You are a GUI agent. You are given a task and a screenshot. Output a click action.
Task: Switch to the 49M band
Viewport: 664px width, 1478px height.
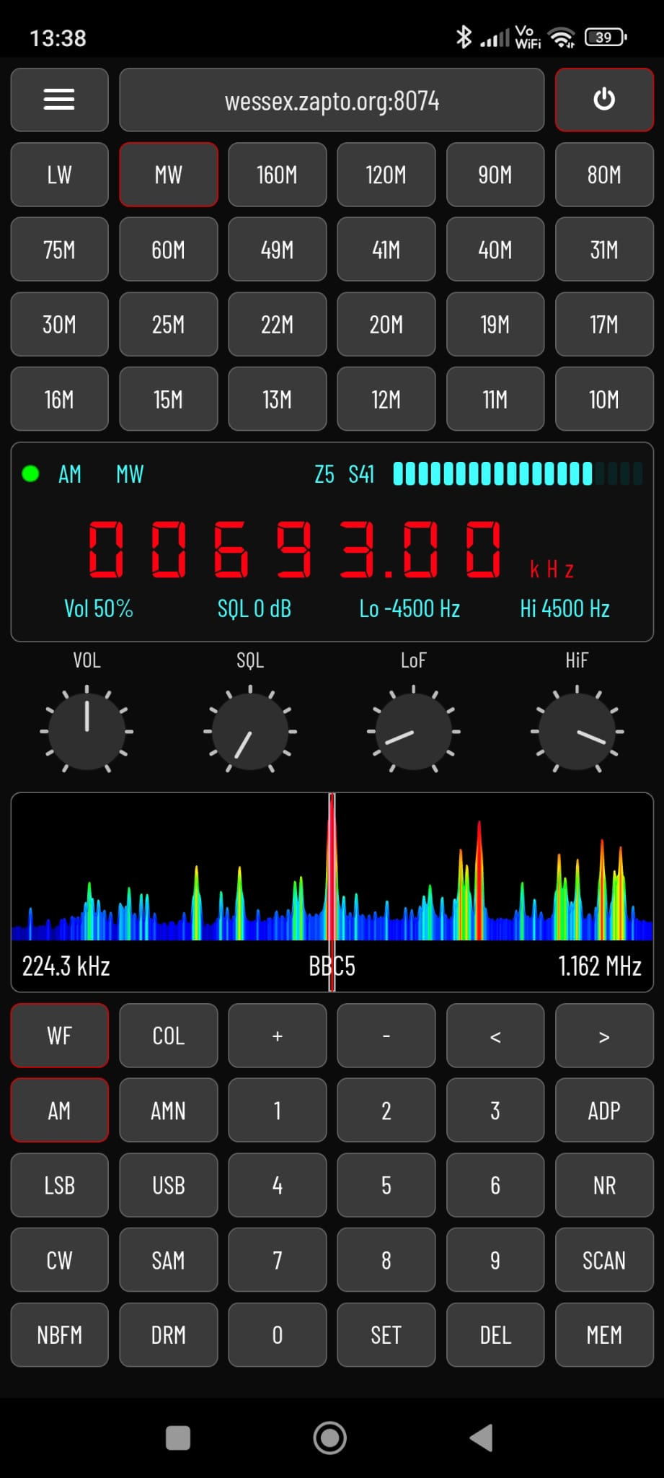pyautogui.click(x=277, y=250)
